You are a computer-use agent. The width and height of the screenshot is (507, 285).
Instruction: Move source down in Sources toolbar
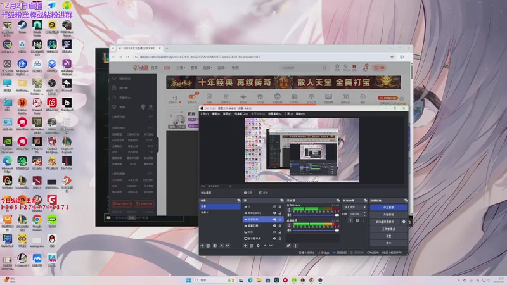271,246
